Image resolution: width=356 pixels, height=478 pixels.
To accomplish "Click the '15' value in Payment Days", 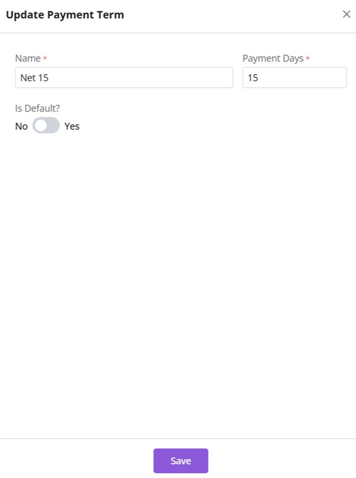I will (x=253, y=78).
